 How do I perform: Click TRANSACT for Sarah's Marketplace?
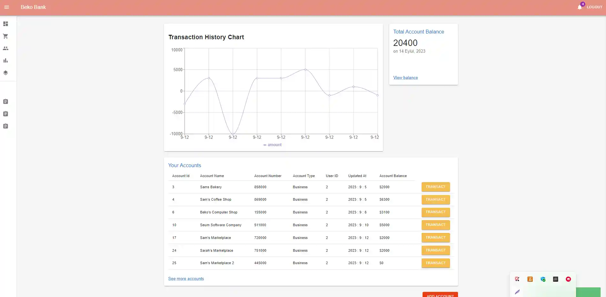point(436,250)
